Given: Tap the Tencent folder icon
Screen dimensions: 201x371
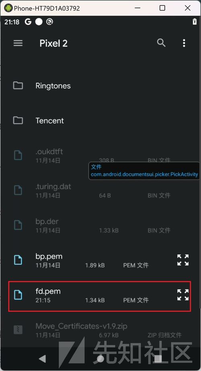Looking at the screenshot, I should coord(18,120).
